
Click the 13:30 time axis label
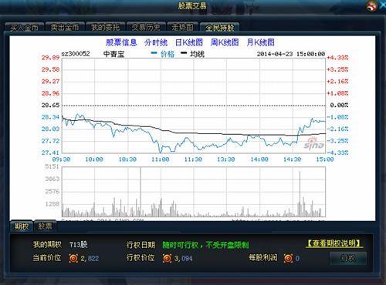click(x=226, y=159)
